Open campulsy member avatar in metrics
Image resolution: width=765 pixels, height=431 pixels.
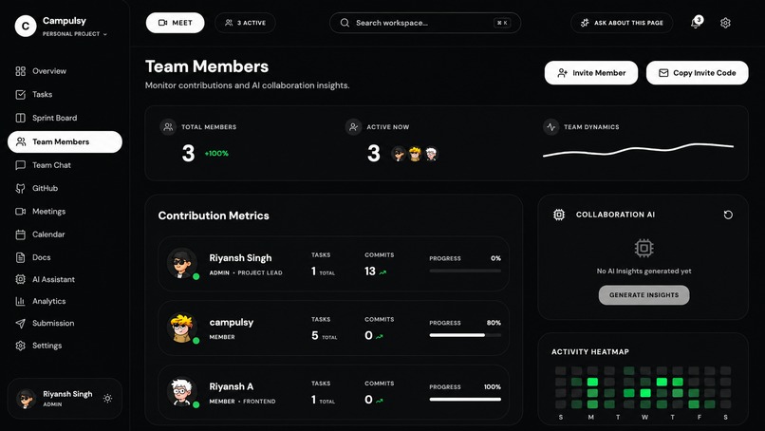182,328
